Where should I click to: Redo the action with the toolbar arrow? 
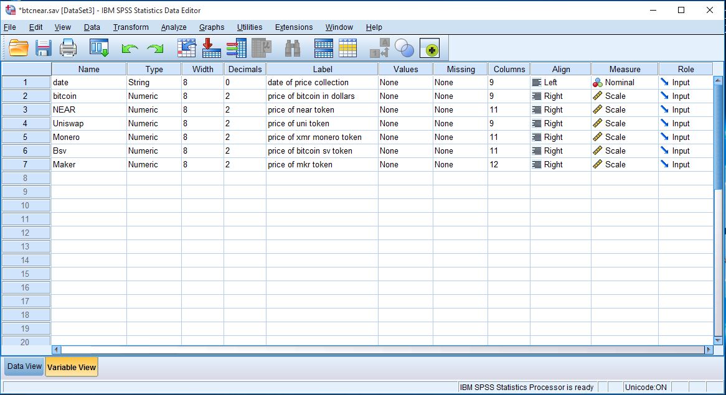(155, 49)
